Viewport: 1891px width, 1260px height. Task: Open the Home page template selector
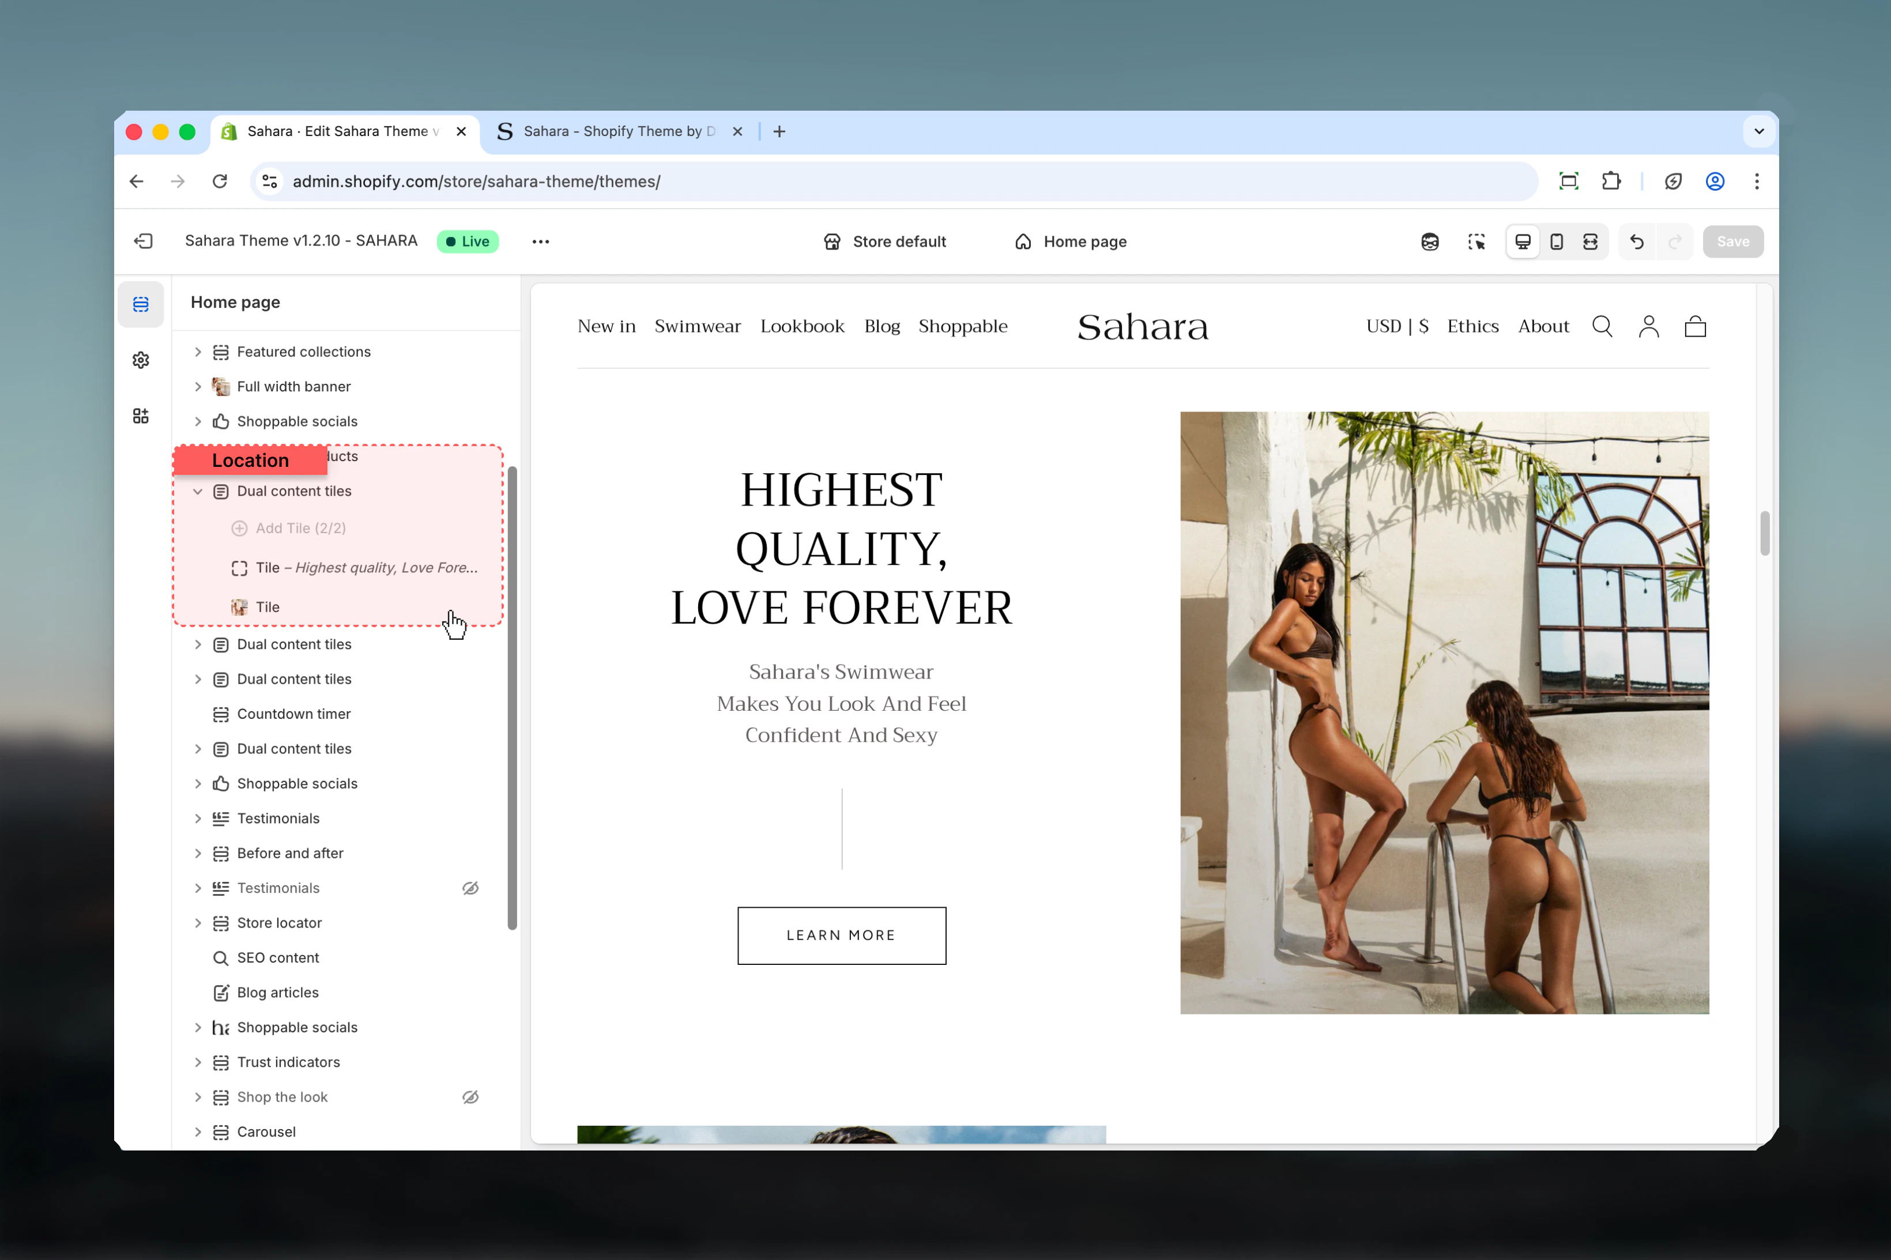pyautogui.click(x=1071, y=242)
